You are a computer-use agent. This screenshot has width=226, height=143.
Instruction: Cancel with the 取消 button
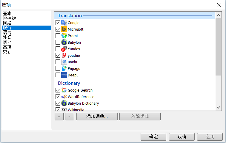(182, 137)
